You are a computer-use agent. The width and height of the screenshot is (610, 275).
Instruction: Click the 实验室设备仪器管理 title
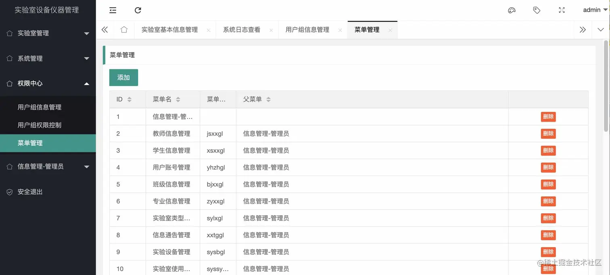coord(47,10)
